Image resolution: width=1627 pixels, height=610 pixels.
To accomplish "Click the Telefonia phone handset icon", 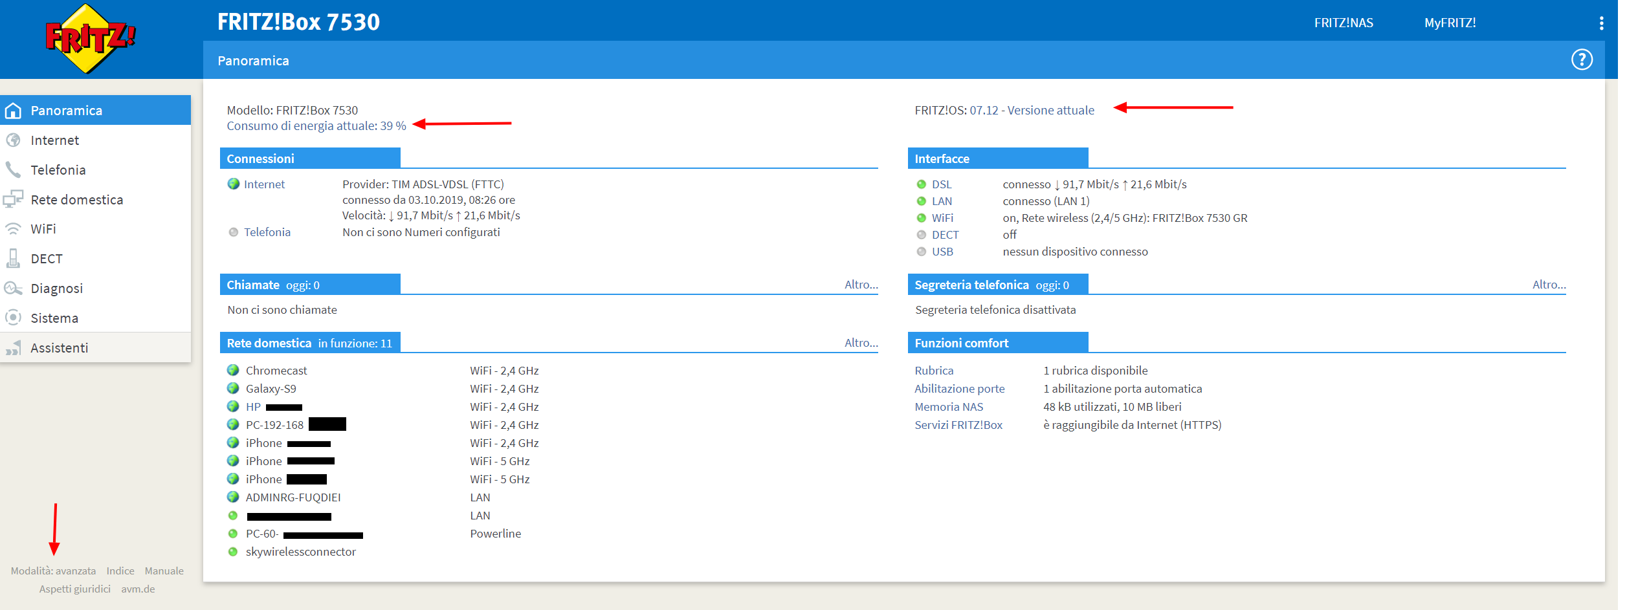I will pos(13,170).
